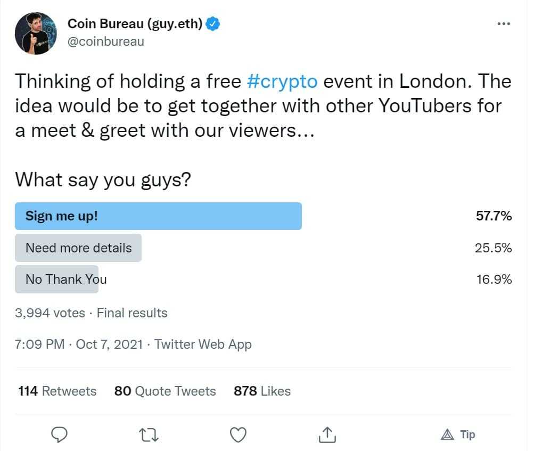The image size is (535, 451).
Task: View the 878 Likes list
Action: click(262, 391)
